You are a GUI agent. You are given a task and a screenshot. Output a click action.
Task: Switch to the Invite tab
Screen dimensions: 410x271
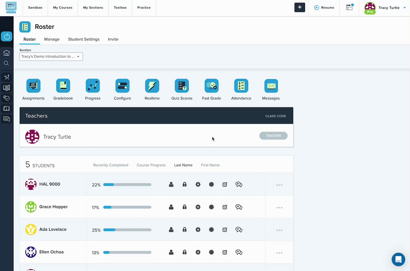tap(113, 39)
